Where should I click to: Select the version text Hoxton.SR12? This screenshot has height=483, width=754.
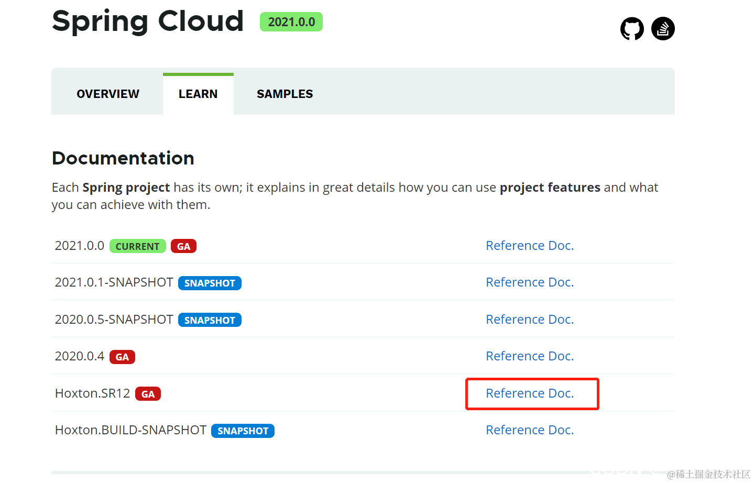point(92,393)
